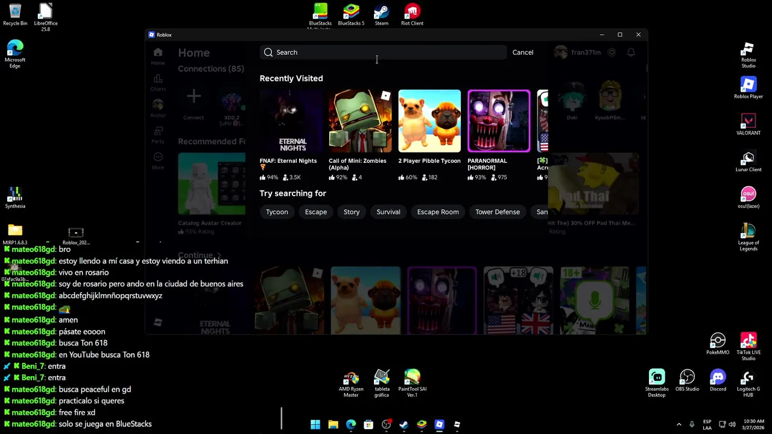Click the Connect plus button

pos(194,96)
